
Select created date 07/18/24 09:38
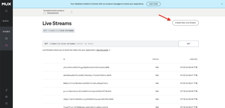point(189,99)
